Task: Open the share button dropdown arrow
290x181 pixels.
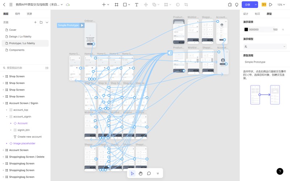Action: 256,5
